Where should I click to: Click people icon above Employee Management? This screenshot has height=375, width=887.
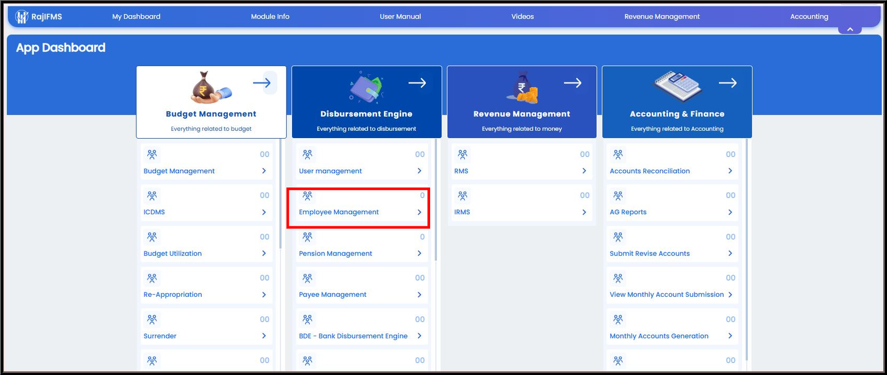click(308, 195)
